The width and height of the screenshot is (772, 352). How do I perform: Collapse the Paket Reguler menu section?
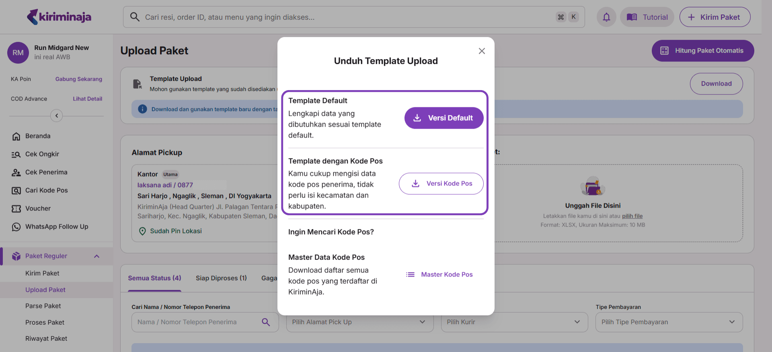pyautogui.click(x=96, y=256)
